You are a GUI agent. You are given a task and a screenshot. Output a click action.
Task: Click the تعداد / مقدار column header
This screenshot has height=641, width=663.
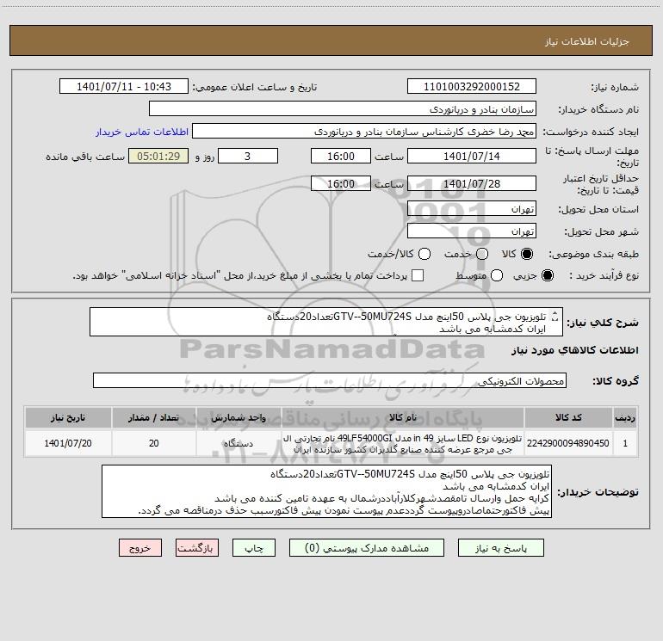tap(154, 417)
